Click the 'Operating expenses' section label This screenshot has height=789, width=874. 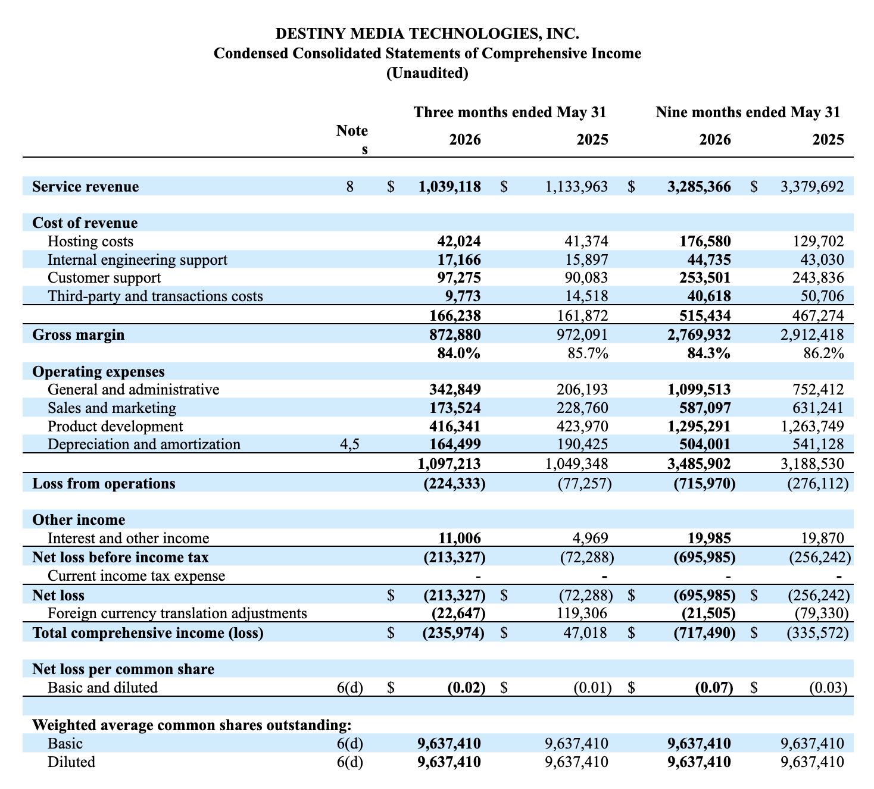(98, 372)
